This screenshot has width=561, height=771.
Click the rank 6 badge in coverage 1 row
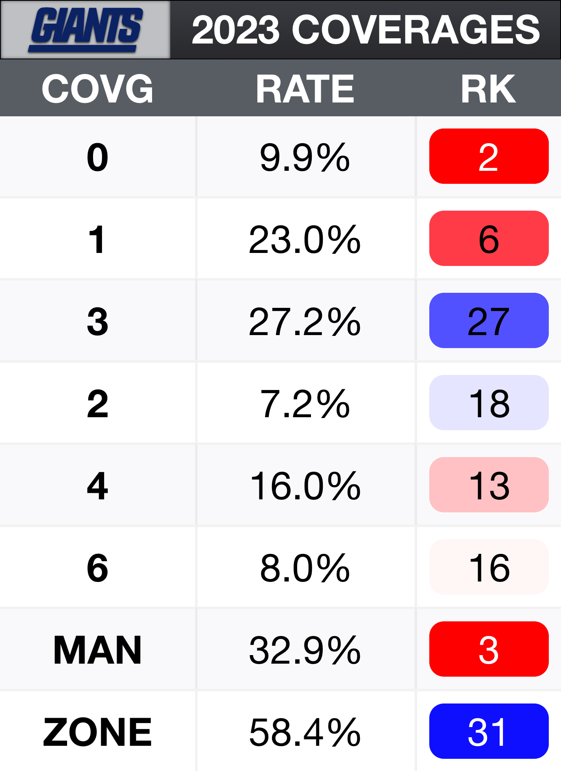click(489, 239)
